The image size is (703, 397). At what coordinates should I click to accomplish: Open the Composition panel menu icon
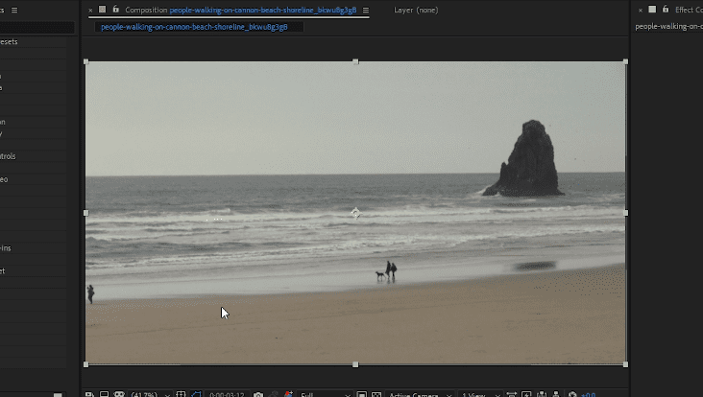click(x=366, y=11)
